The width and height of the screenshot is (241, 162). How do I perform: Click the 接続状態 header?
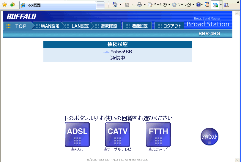(118, 44)
